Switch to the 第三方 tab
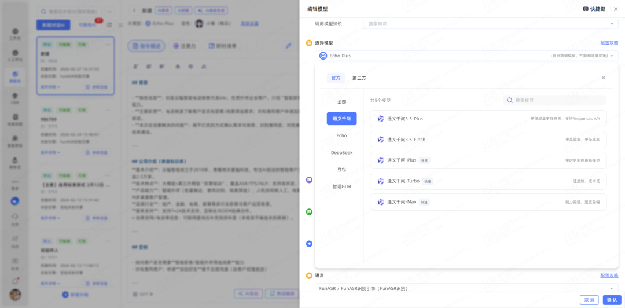The height and width of the screenshot is (308, 625). tap(359, 78)
